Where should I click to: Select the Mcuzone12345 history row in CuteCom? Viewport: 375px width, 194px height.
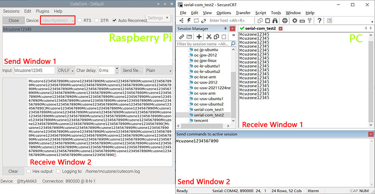(x=87, y=30)
